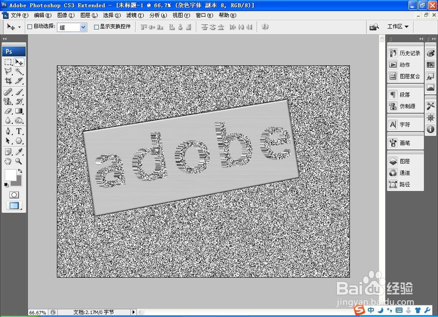Viewport: 438px width, 317px height.
Task: Reset default foreground and background colors
Action: tap(6, 185)
